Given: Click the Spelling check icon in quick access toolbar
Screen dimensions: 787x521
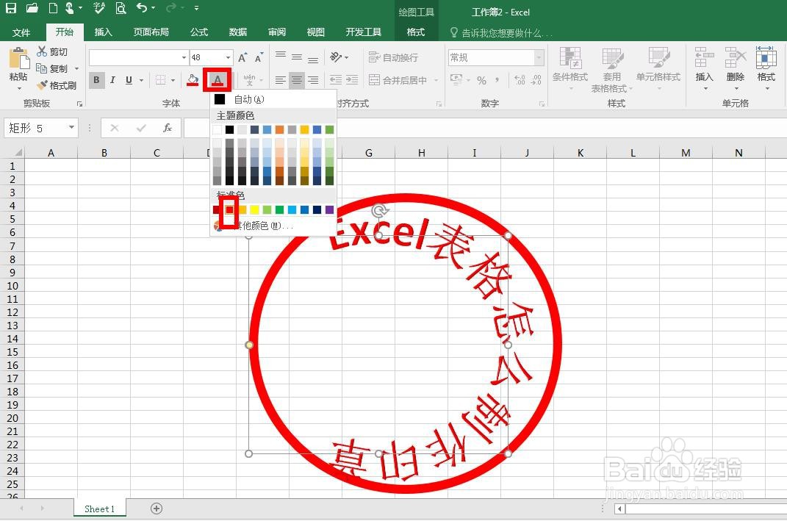Looking at the screenshot, I should pyautogui.click(x=99, y=8).
